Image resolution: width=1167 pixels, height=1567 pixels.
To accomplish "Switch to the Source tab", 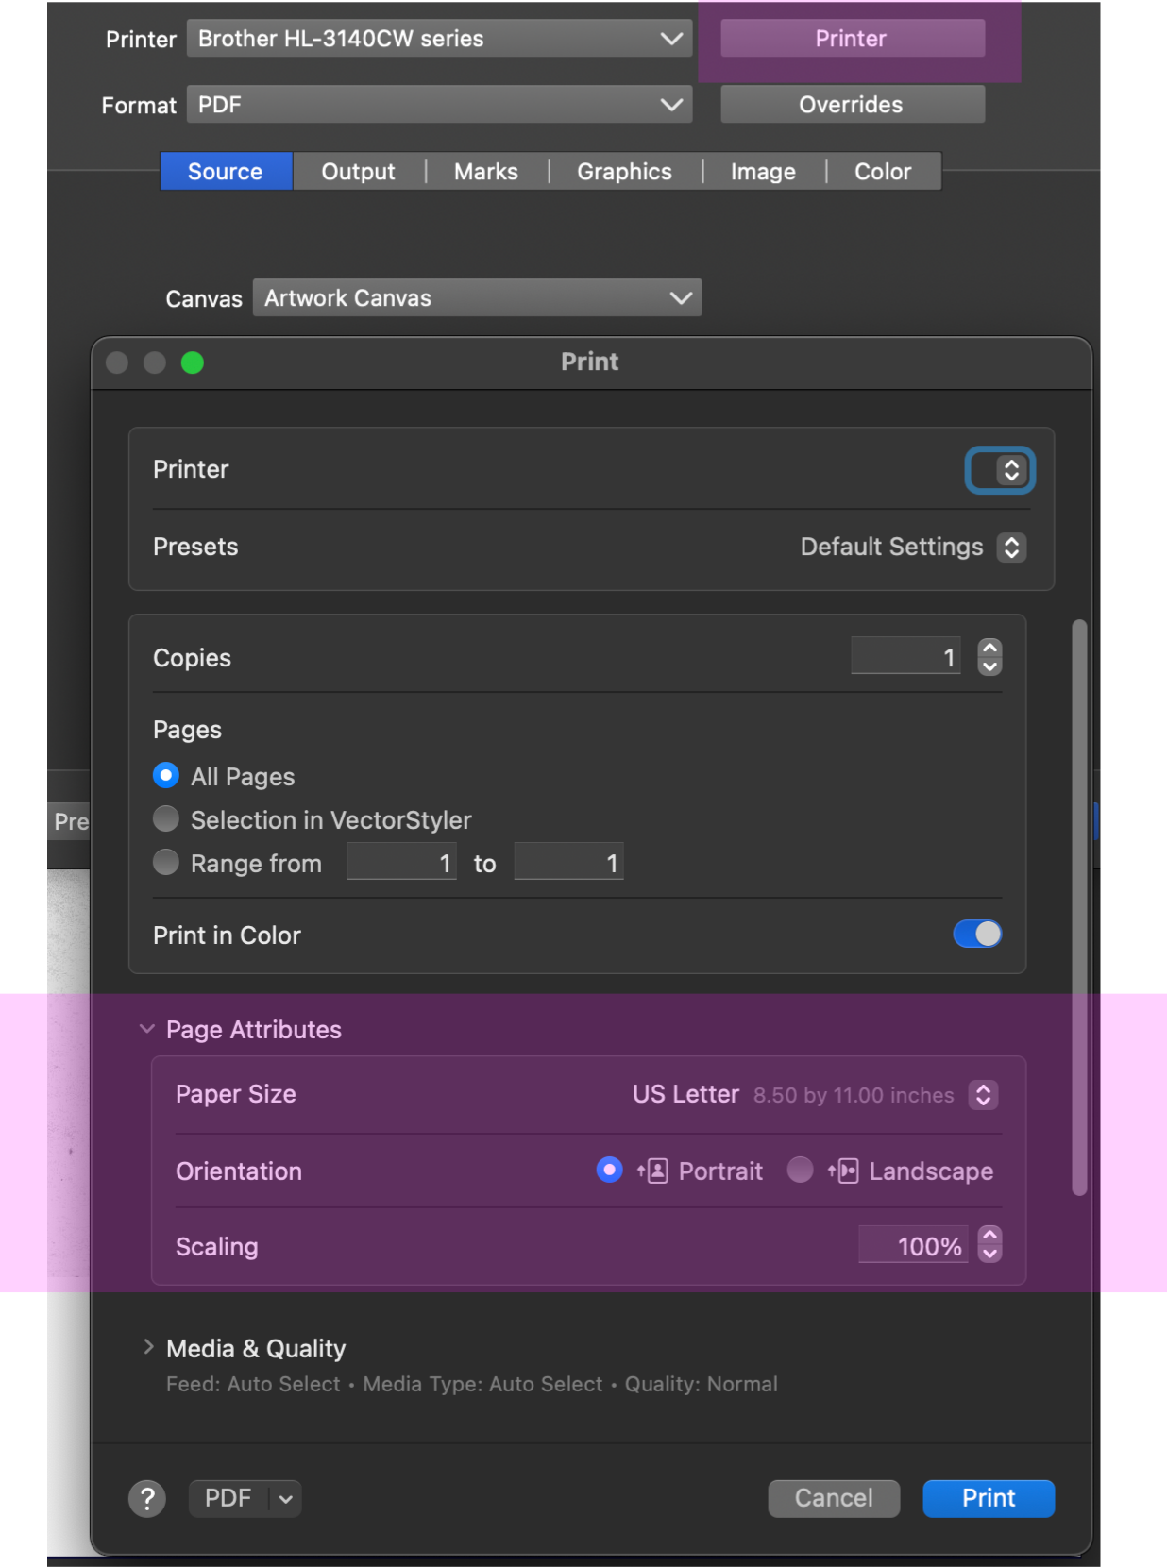I will (227, 172).
